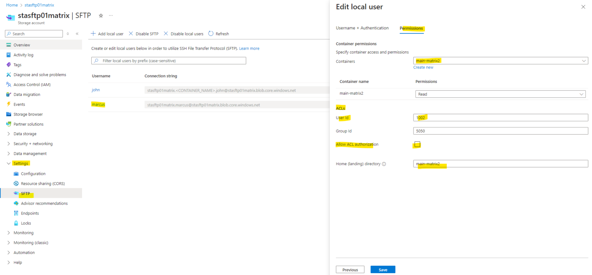This screenshot has height=275, width=592.
Task: Open the Containers dropdown showing main-matrix2
Action: (x=584, y=60)
